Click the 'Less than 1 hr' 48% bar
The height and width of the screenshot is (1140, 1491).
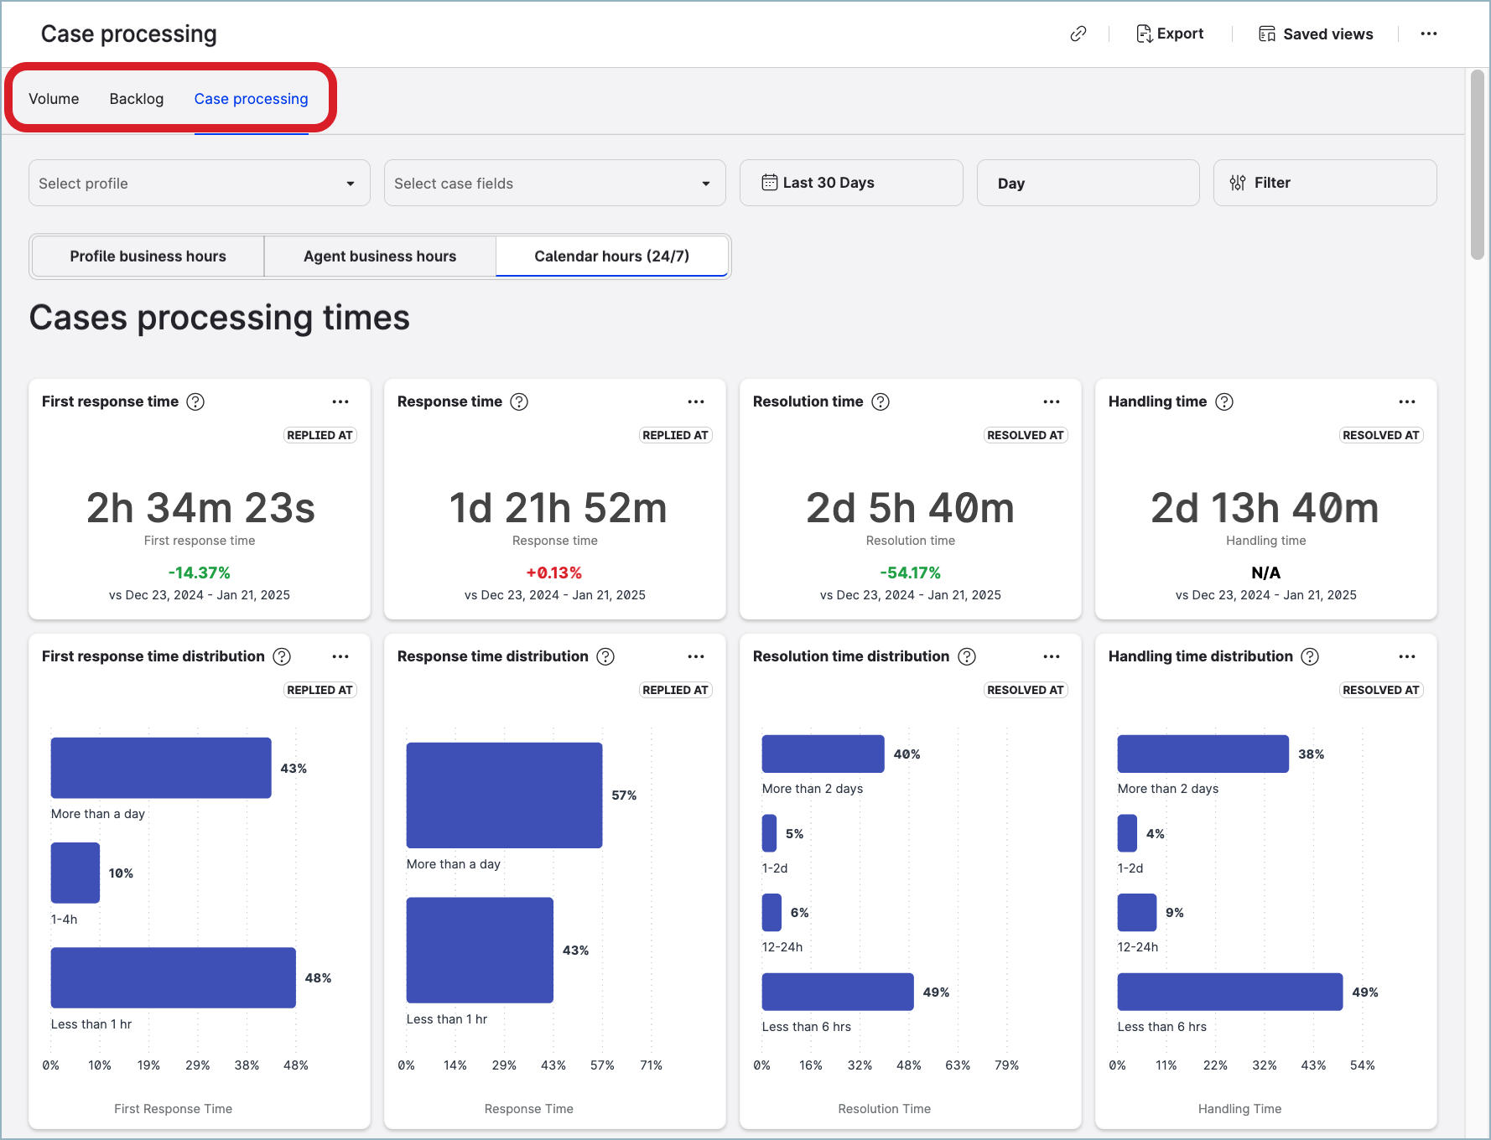(x=173, y=977)
